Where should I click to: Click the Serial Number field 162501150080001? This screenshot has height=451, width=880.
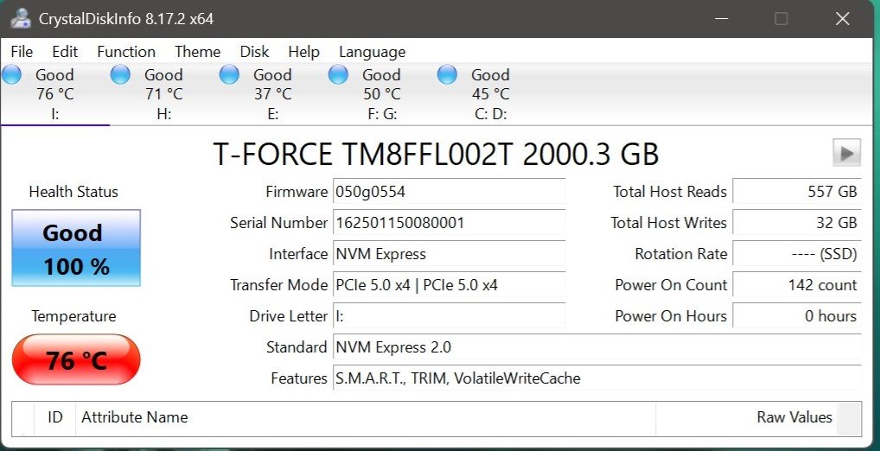449,223
